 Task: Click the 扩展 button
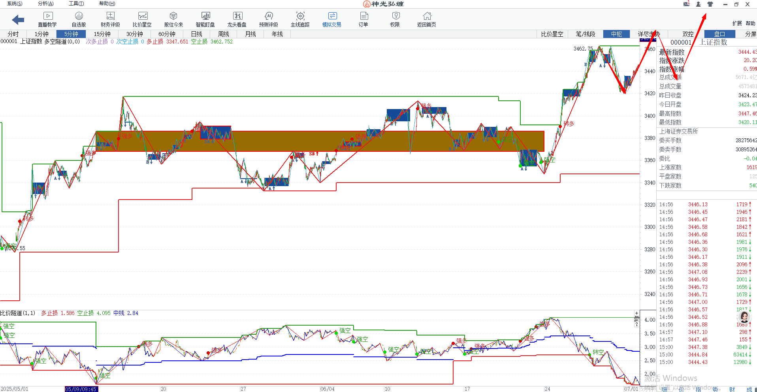click(737, 23)
